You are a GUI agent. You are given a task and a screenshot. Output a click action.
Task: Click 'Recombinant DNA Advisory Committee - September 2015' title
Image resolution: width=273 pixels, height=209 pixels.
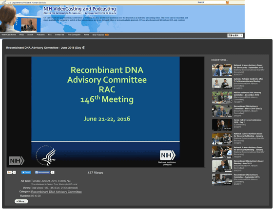coord(247,176)
